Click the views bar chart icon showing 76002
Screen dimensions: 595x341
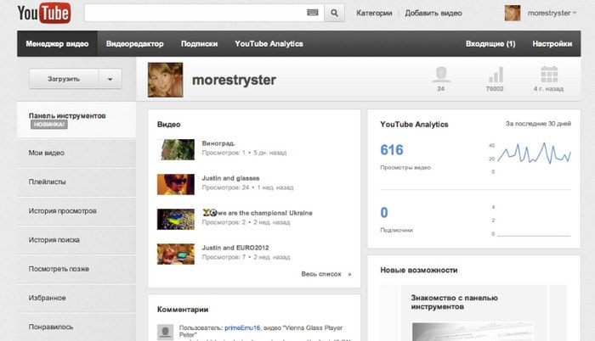click(496, 75)
